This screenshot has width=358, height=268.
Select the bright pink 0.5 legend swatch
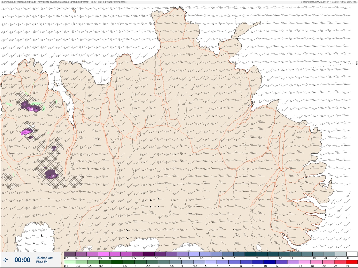pos(103,254)
